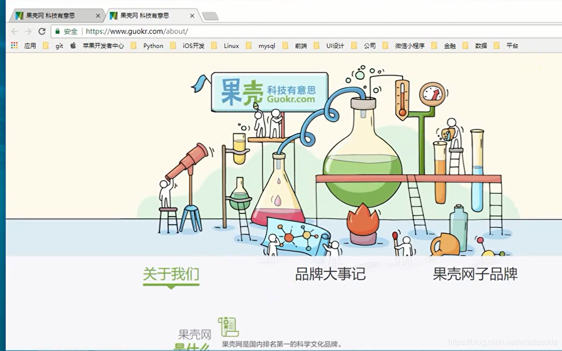This screenshot has width=562, height=351.
Task: Click the 应用 apps label in bookmarks bar
Action: pos(30,46)
